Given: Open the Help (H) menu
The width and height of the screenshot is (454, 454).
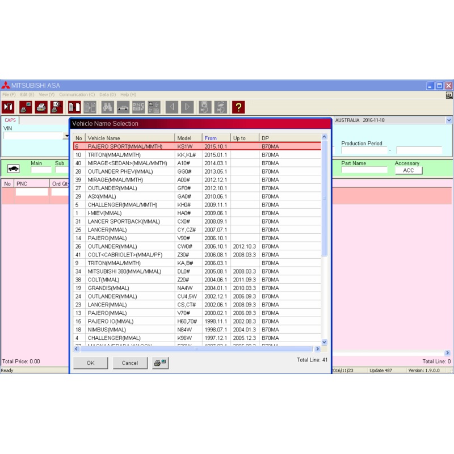Looking at the screenshot, I should coord(128,95).
